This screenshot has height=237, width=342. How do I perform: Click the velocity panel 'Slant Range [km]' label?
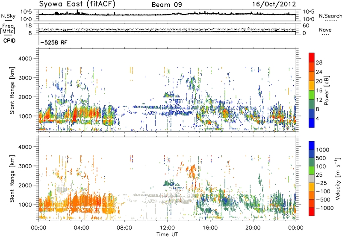(x=12, y=178)
